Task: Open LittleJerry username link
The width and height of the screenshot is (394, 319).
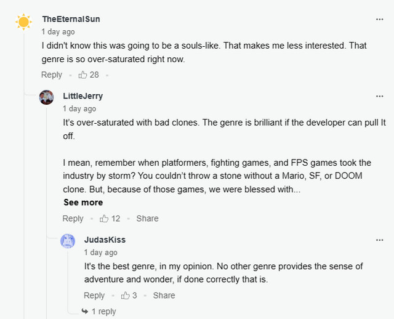Action: (x=83, y=96)
